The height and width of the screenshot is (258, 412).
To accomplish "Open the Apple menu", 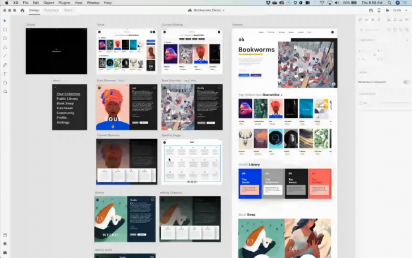I will pyautogui.click(x=7, y=3).
